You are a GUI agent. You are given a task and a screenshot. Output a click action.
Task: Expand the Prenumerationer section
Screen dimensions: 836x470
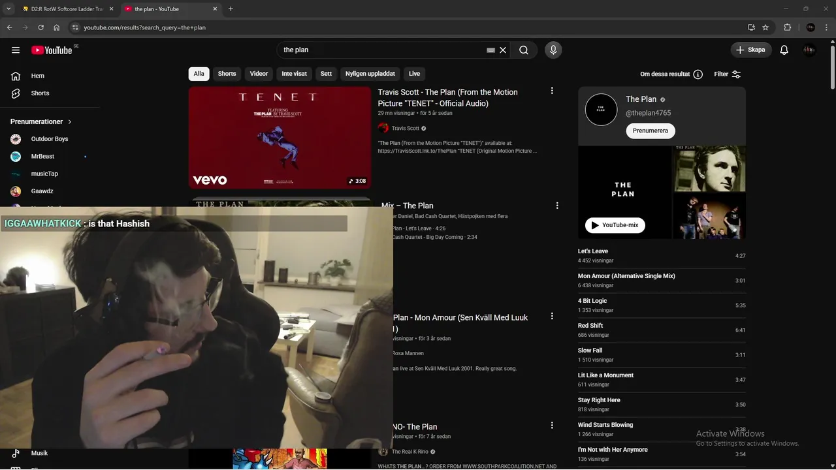(x=41, y=121)
